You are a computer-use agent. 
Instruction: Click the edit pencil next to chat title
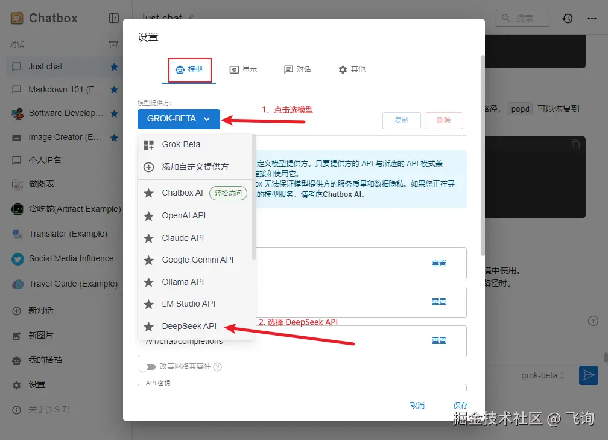pyautogui.click(x=190, y=18)
